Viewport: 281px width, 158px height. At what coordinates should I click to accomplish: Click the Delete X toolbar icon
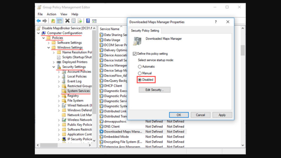coord(67,21)
